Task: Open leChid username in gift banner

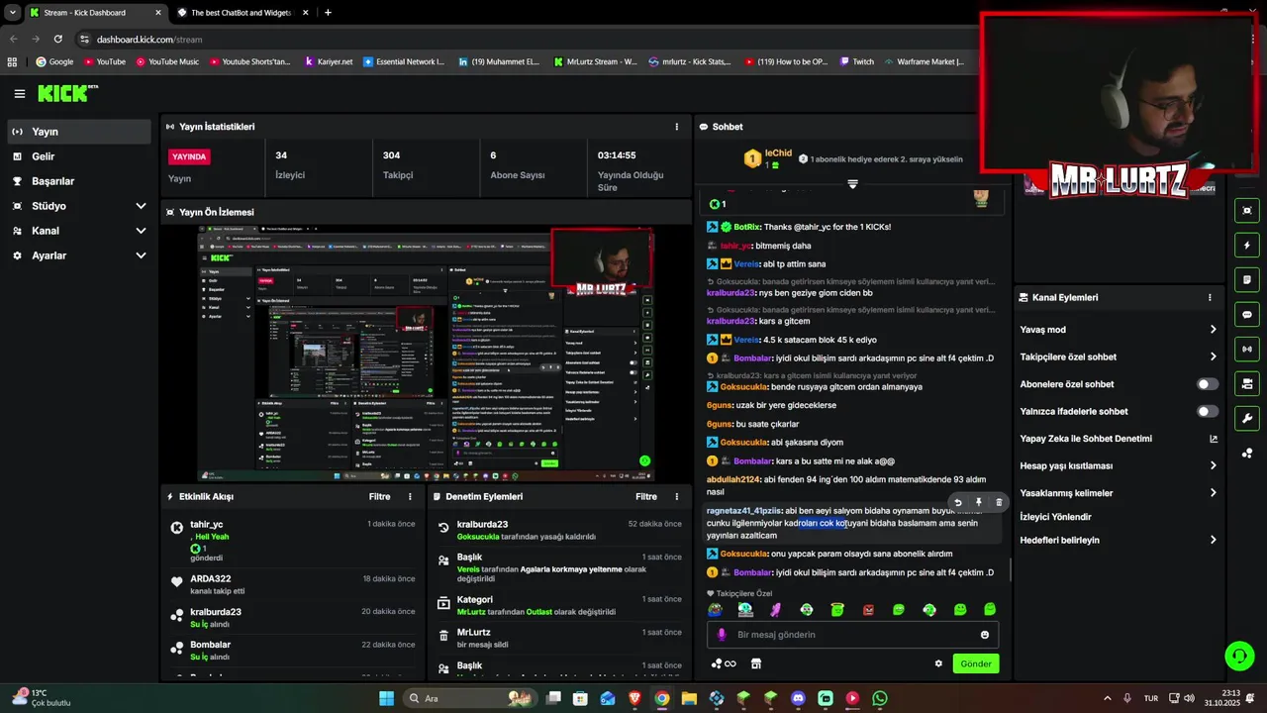Action: point(778,153)
